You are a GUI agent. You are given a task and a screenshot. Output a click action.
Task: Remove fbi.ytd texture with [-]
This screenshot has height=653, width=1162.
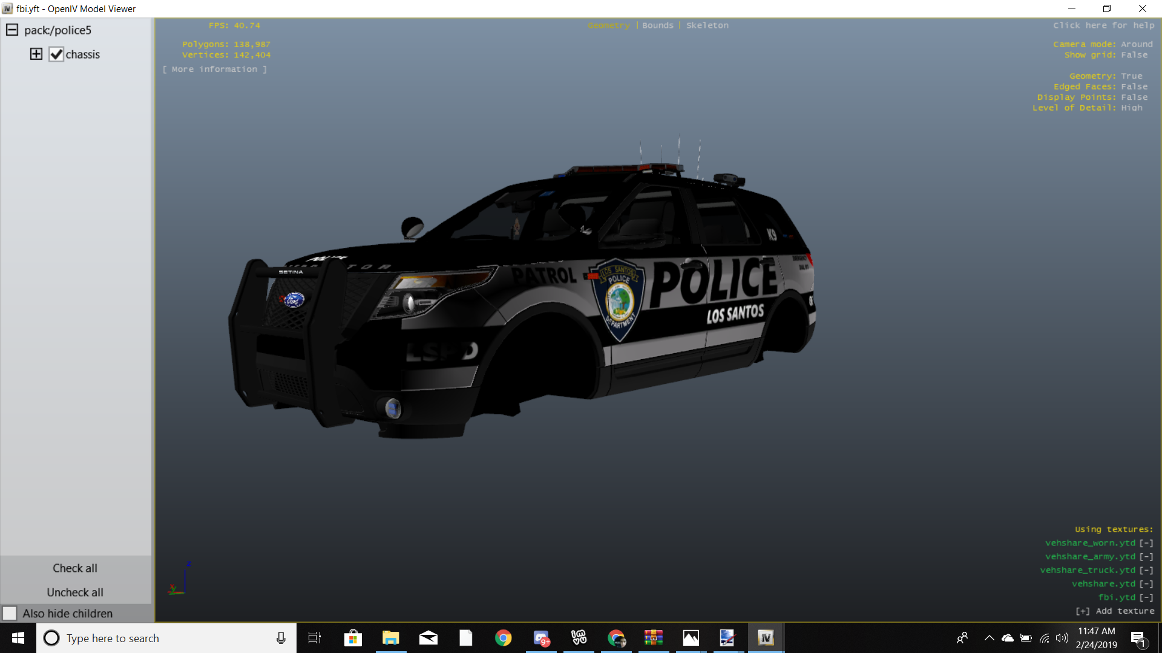1146,597
